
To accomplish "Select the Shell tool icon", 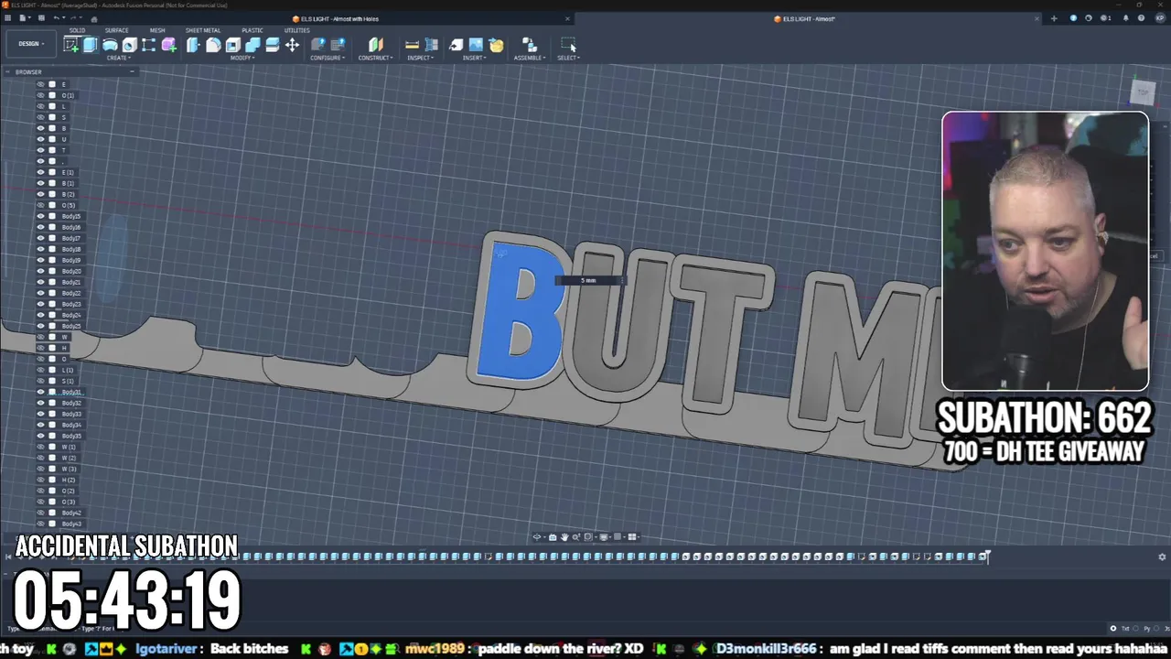I will pos(232,45).
